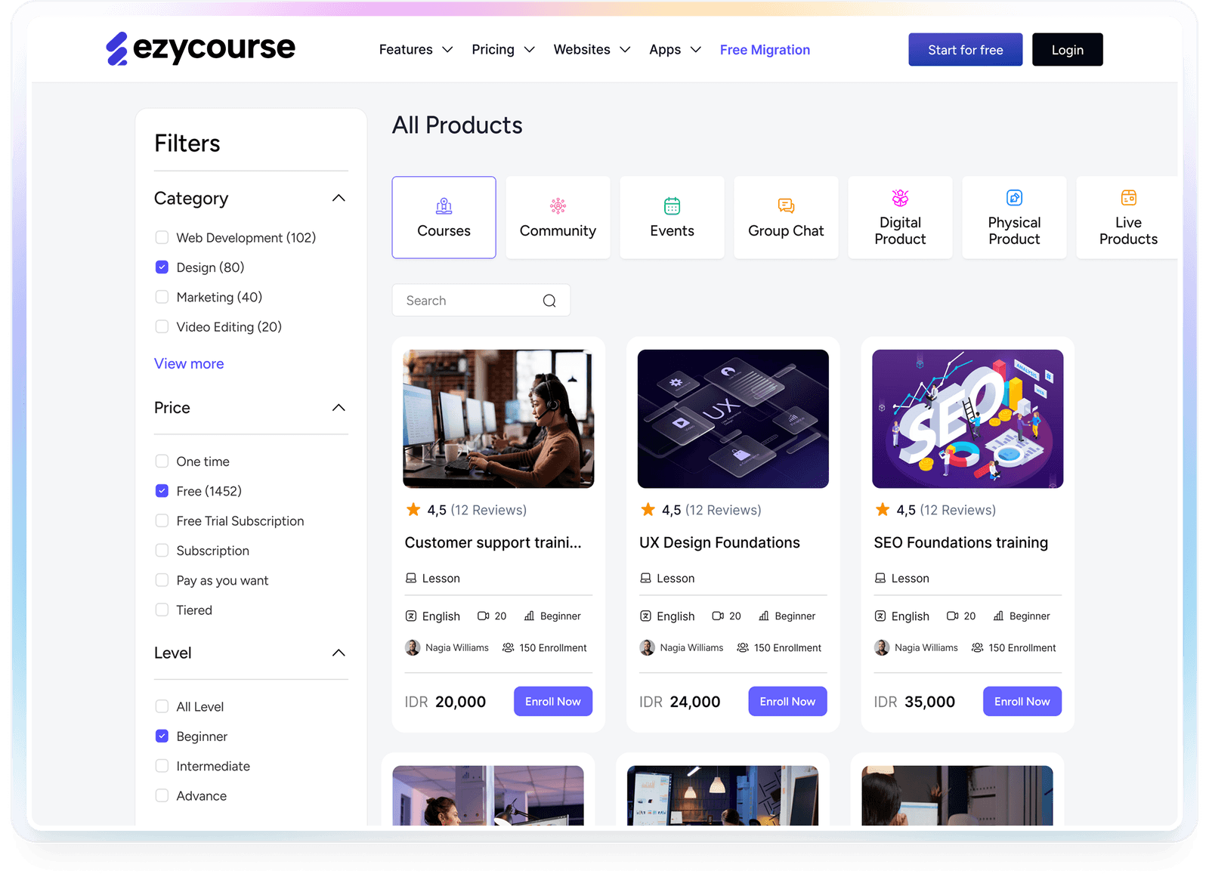
Task: Expand the Apps navigation dropdown
Action: (674, 49)
